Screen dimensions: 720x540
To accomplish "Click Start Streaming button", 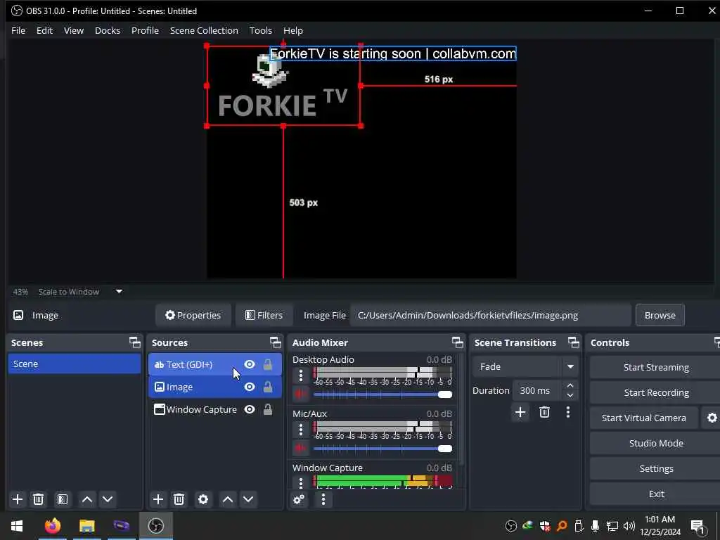I will click(x=656, y=367).
